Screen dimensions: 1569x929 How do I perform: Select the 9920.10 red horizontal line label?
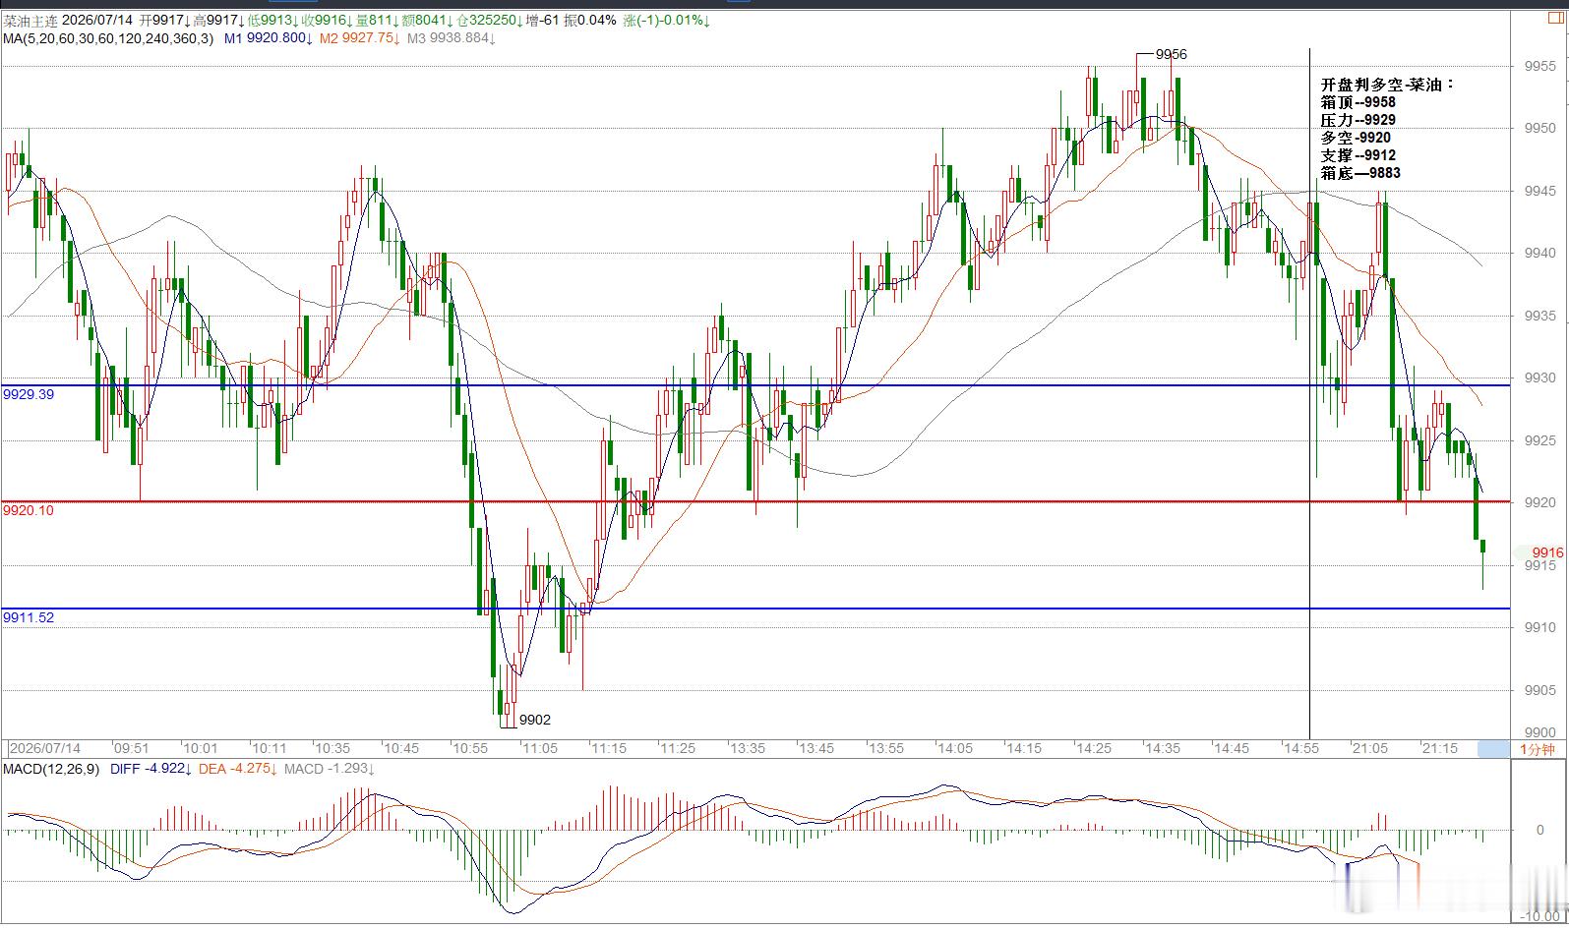(x=29, y=510)
